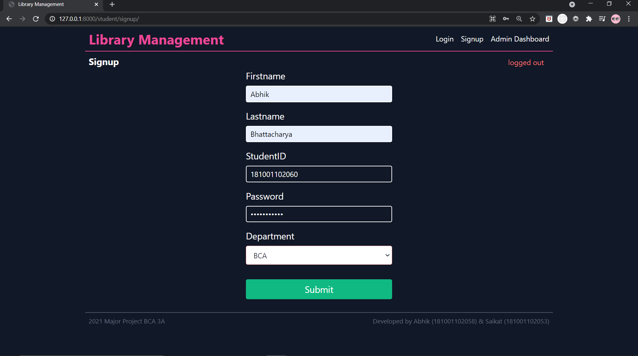Submit the signup form
638x356 pixels.
[x=319, y=289]
